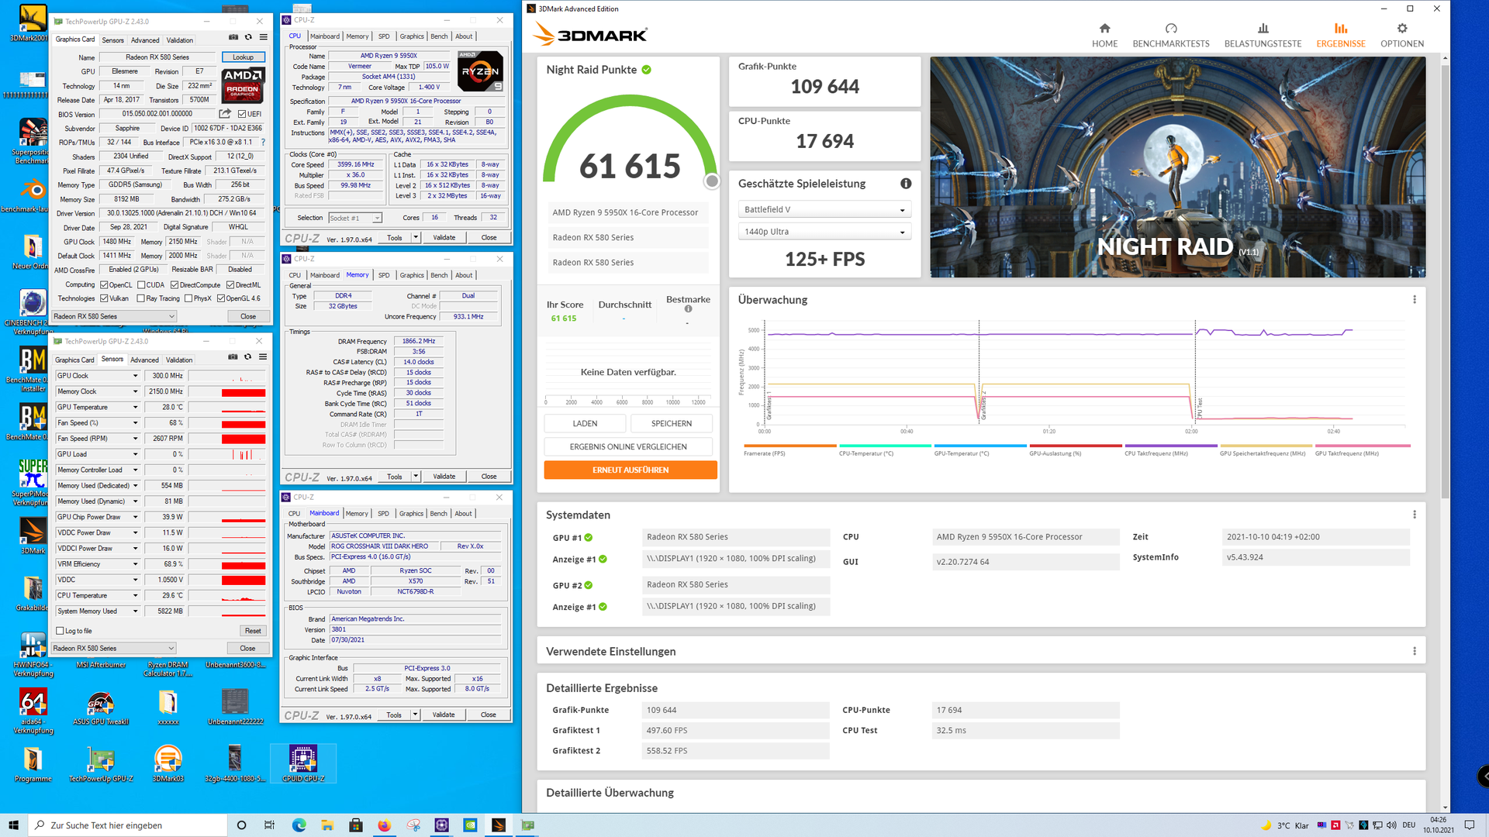Expand Fan Speed (RPM) sensor dropdown
The width and height of the screenshot is (1489, 837).
(135, 439)
